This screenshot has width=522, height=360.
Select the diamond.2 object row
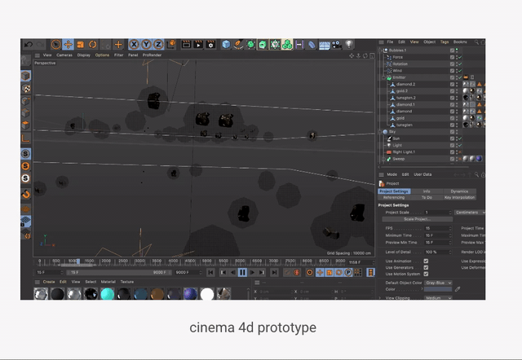405,84
